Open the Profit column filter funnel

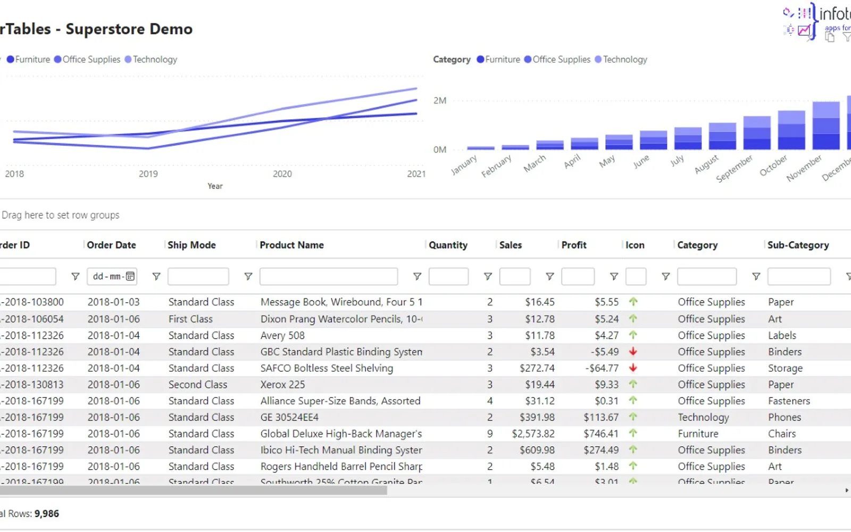tap(614, 276)
